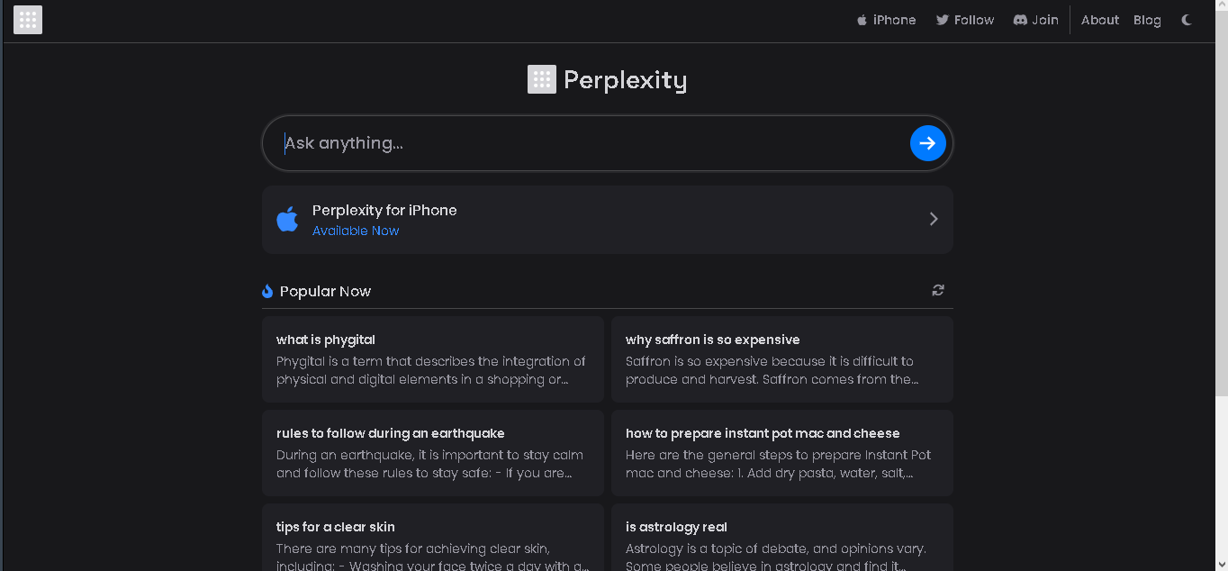Select the 'is astrology real' card
This screenshot has height=571, width=1228.
782,537
